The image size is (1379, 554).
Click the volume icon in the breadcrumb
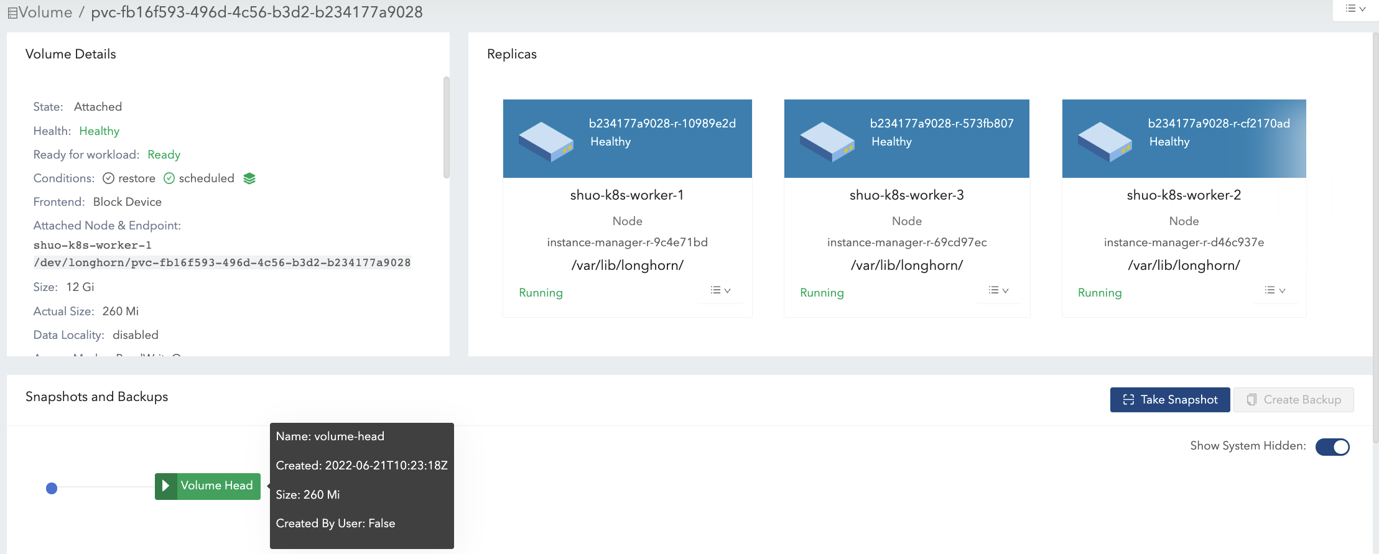[12, 13]
